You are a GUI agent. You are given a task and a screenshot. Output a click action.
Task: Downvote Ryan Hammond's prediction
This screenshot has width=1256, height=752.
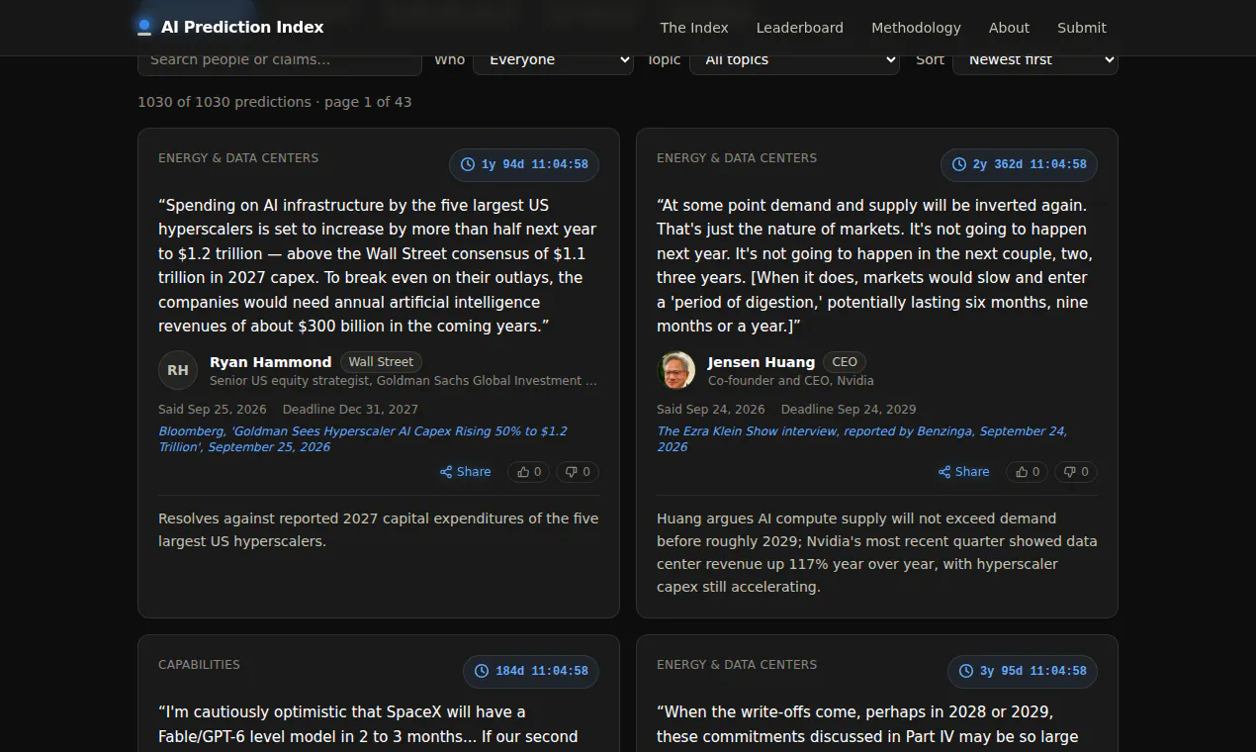578,472
